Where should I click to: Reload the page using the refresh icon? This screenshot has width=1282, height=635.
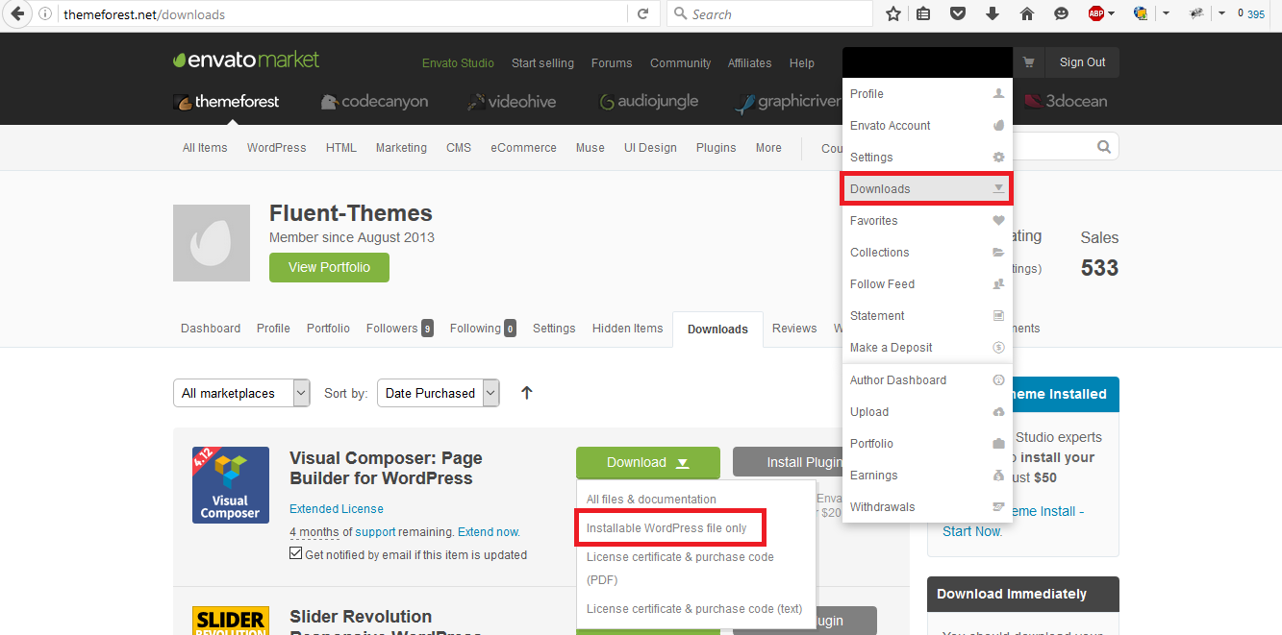(642, 13)
